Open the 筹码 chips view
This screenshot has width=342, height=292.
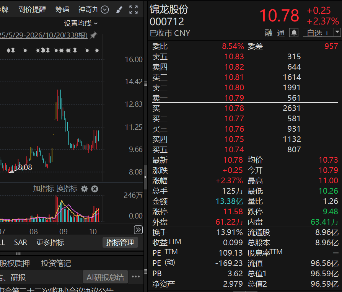(x=62, y=10)
